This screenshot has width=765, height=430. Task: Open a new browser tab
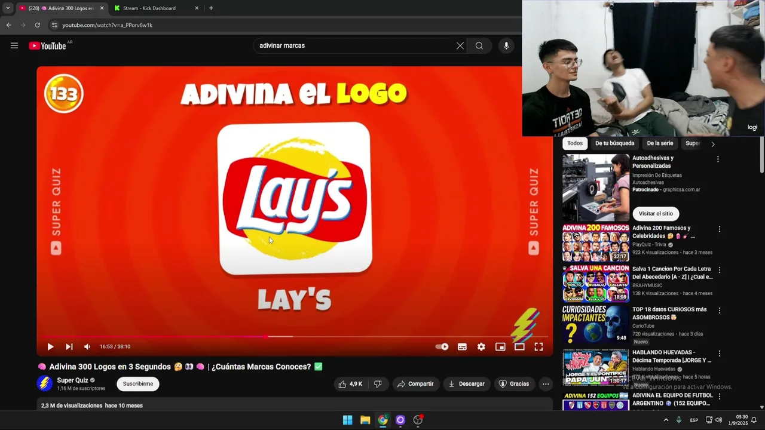coord(211,8)
